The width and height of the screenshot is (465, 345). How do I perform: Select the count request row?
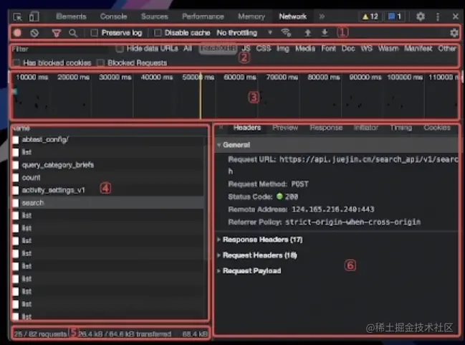[x=108, y=178]
